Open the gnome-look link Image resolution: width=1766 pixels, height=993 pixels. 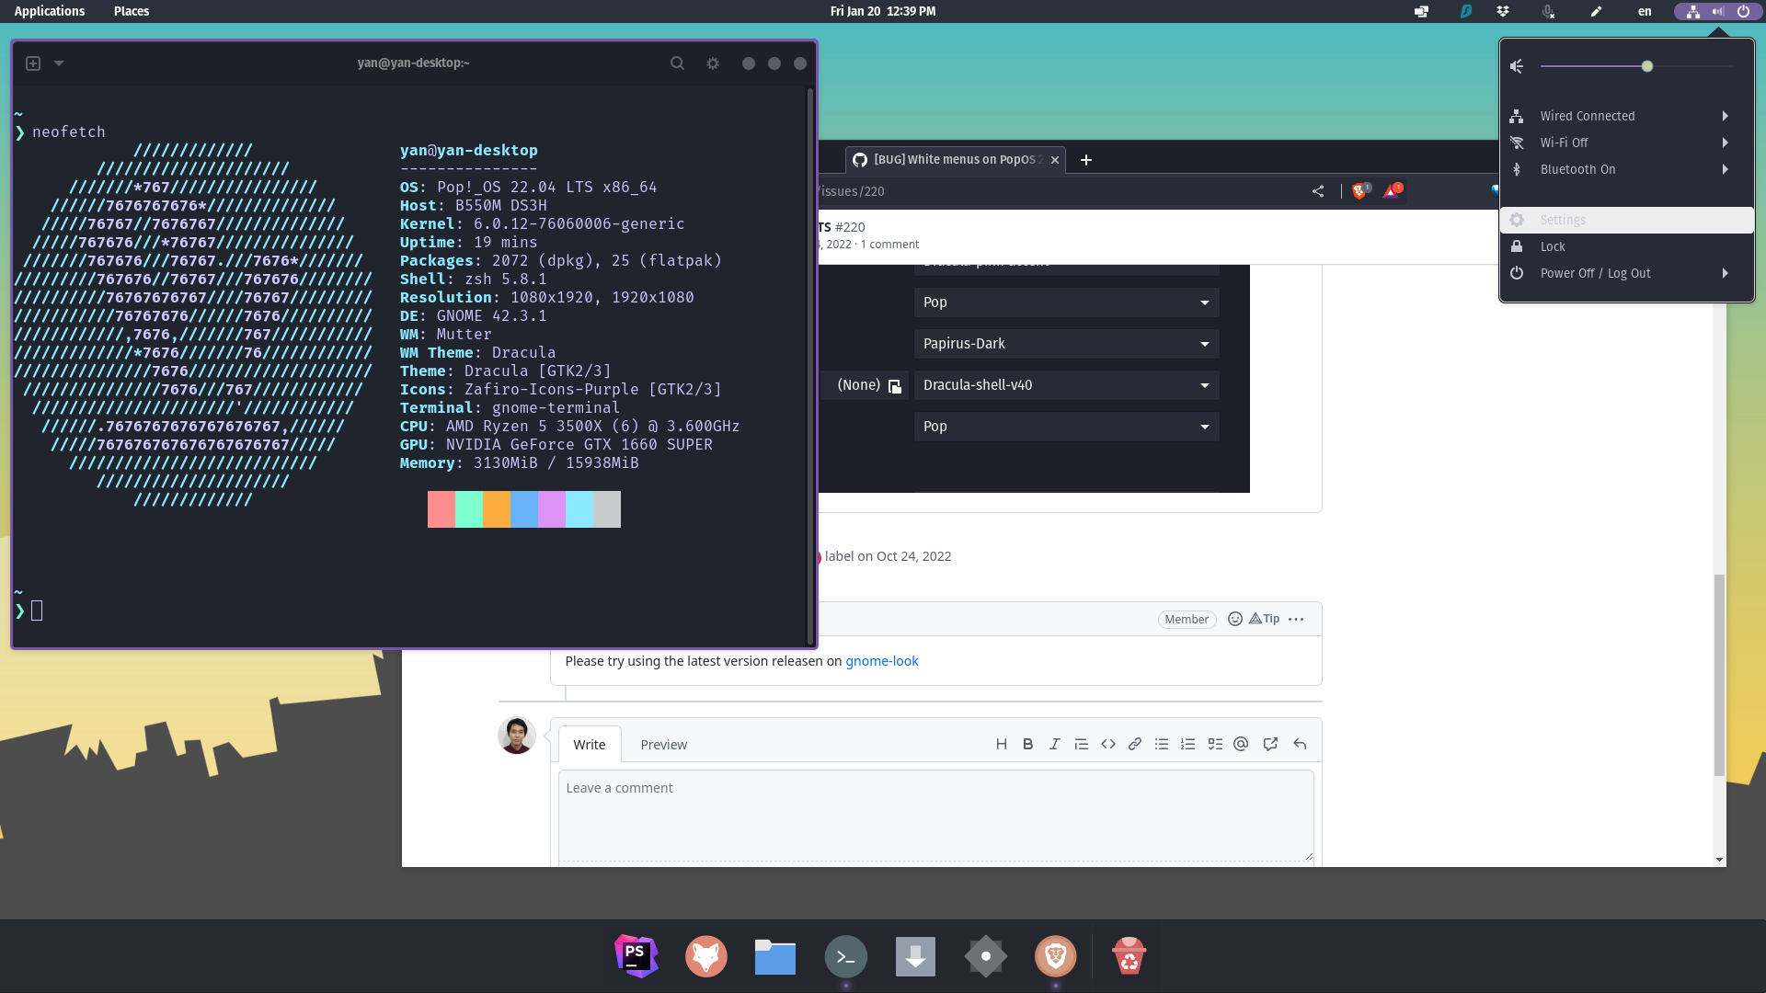[x=882, y=660]
